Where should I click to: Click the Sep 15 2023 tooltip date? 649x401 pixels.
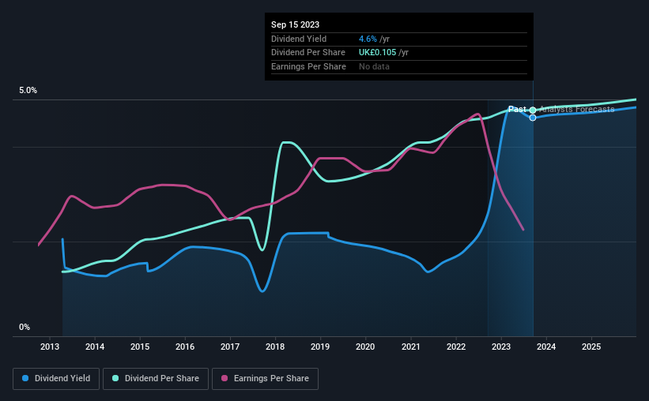[295, 24]
